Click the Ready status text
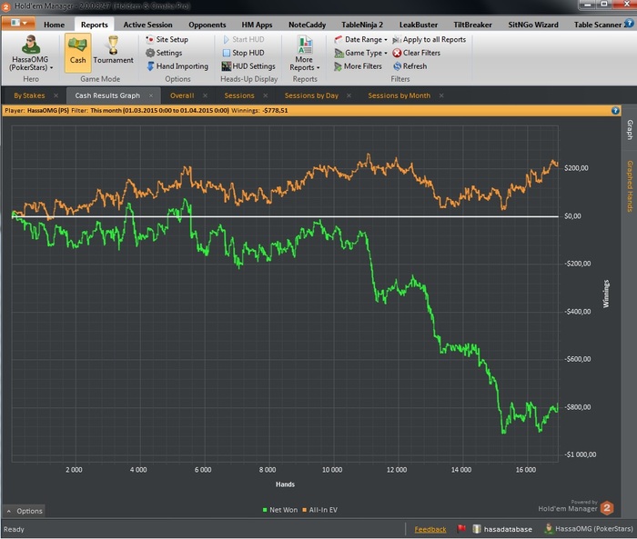The image size is (637, 539). tap(14, 529)
